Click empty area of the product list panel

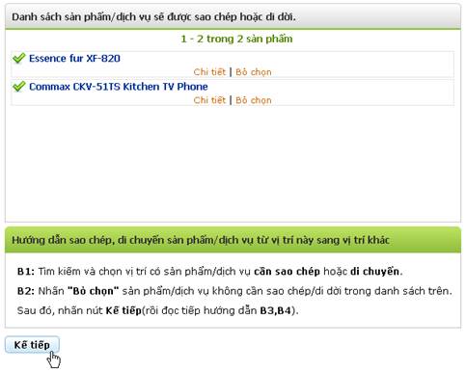[233, 164]
